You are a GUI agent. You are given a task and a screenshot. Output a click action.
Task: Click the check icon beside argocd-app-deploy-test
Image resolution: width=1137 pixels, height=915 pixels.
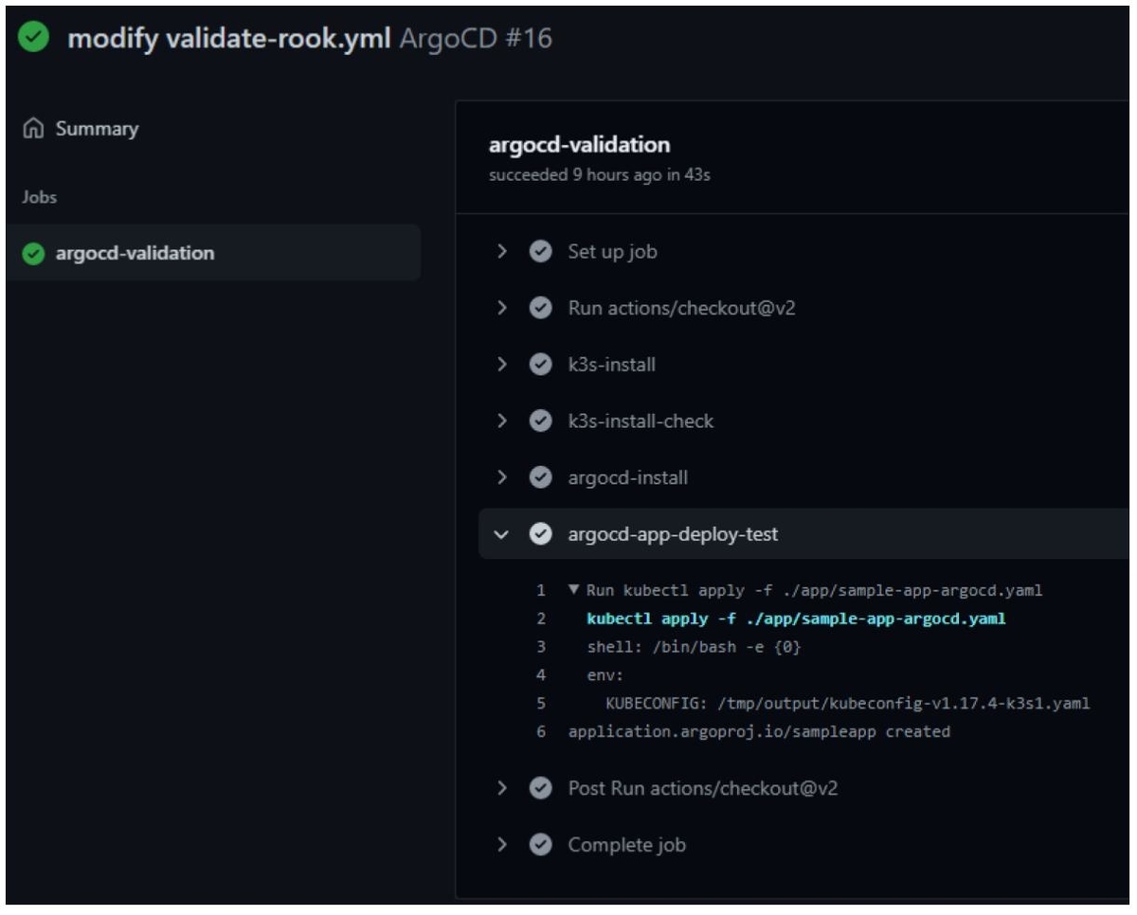540,533
